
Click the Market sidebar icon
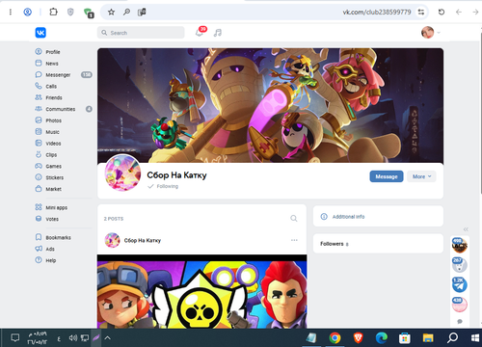click(x=39, y=189)
